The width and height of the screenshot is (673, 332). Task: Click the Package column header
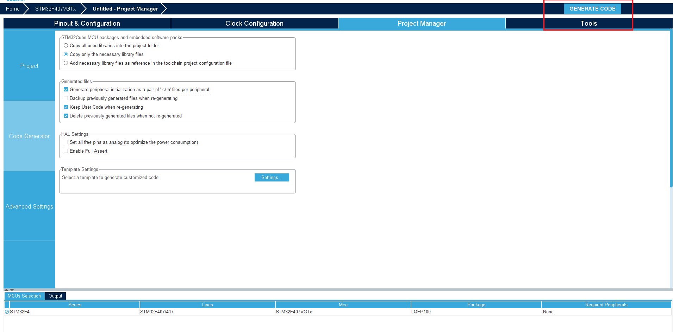476,305
